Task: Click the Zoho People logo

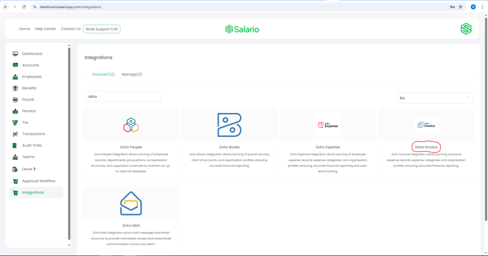Action: 131,125
